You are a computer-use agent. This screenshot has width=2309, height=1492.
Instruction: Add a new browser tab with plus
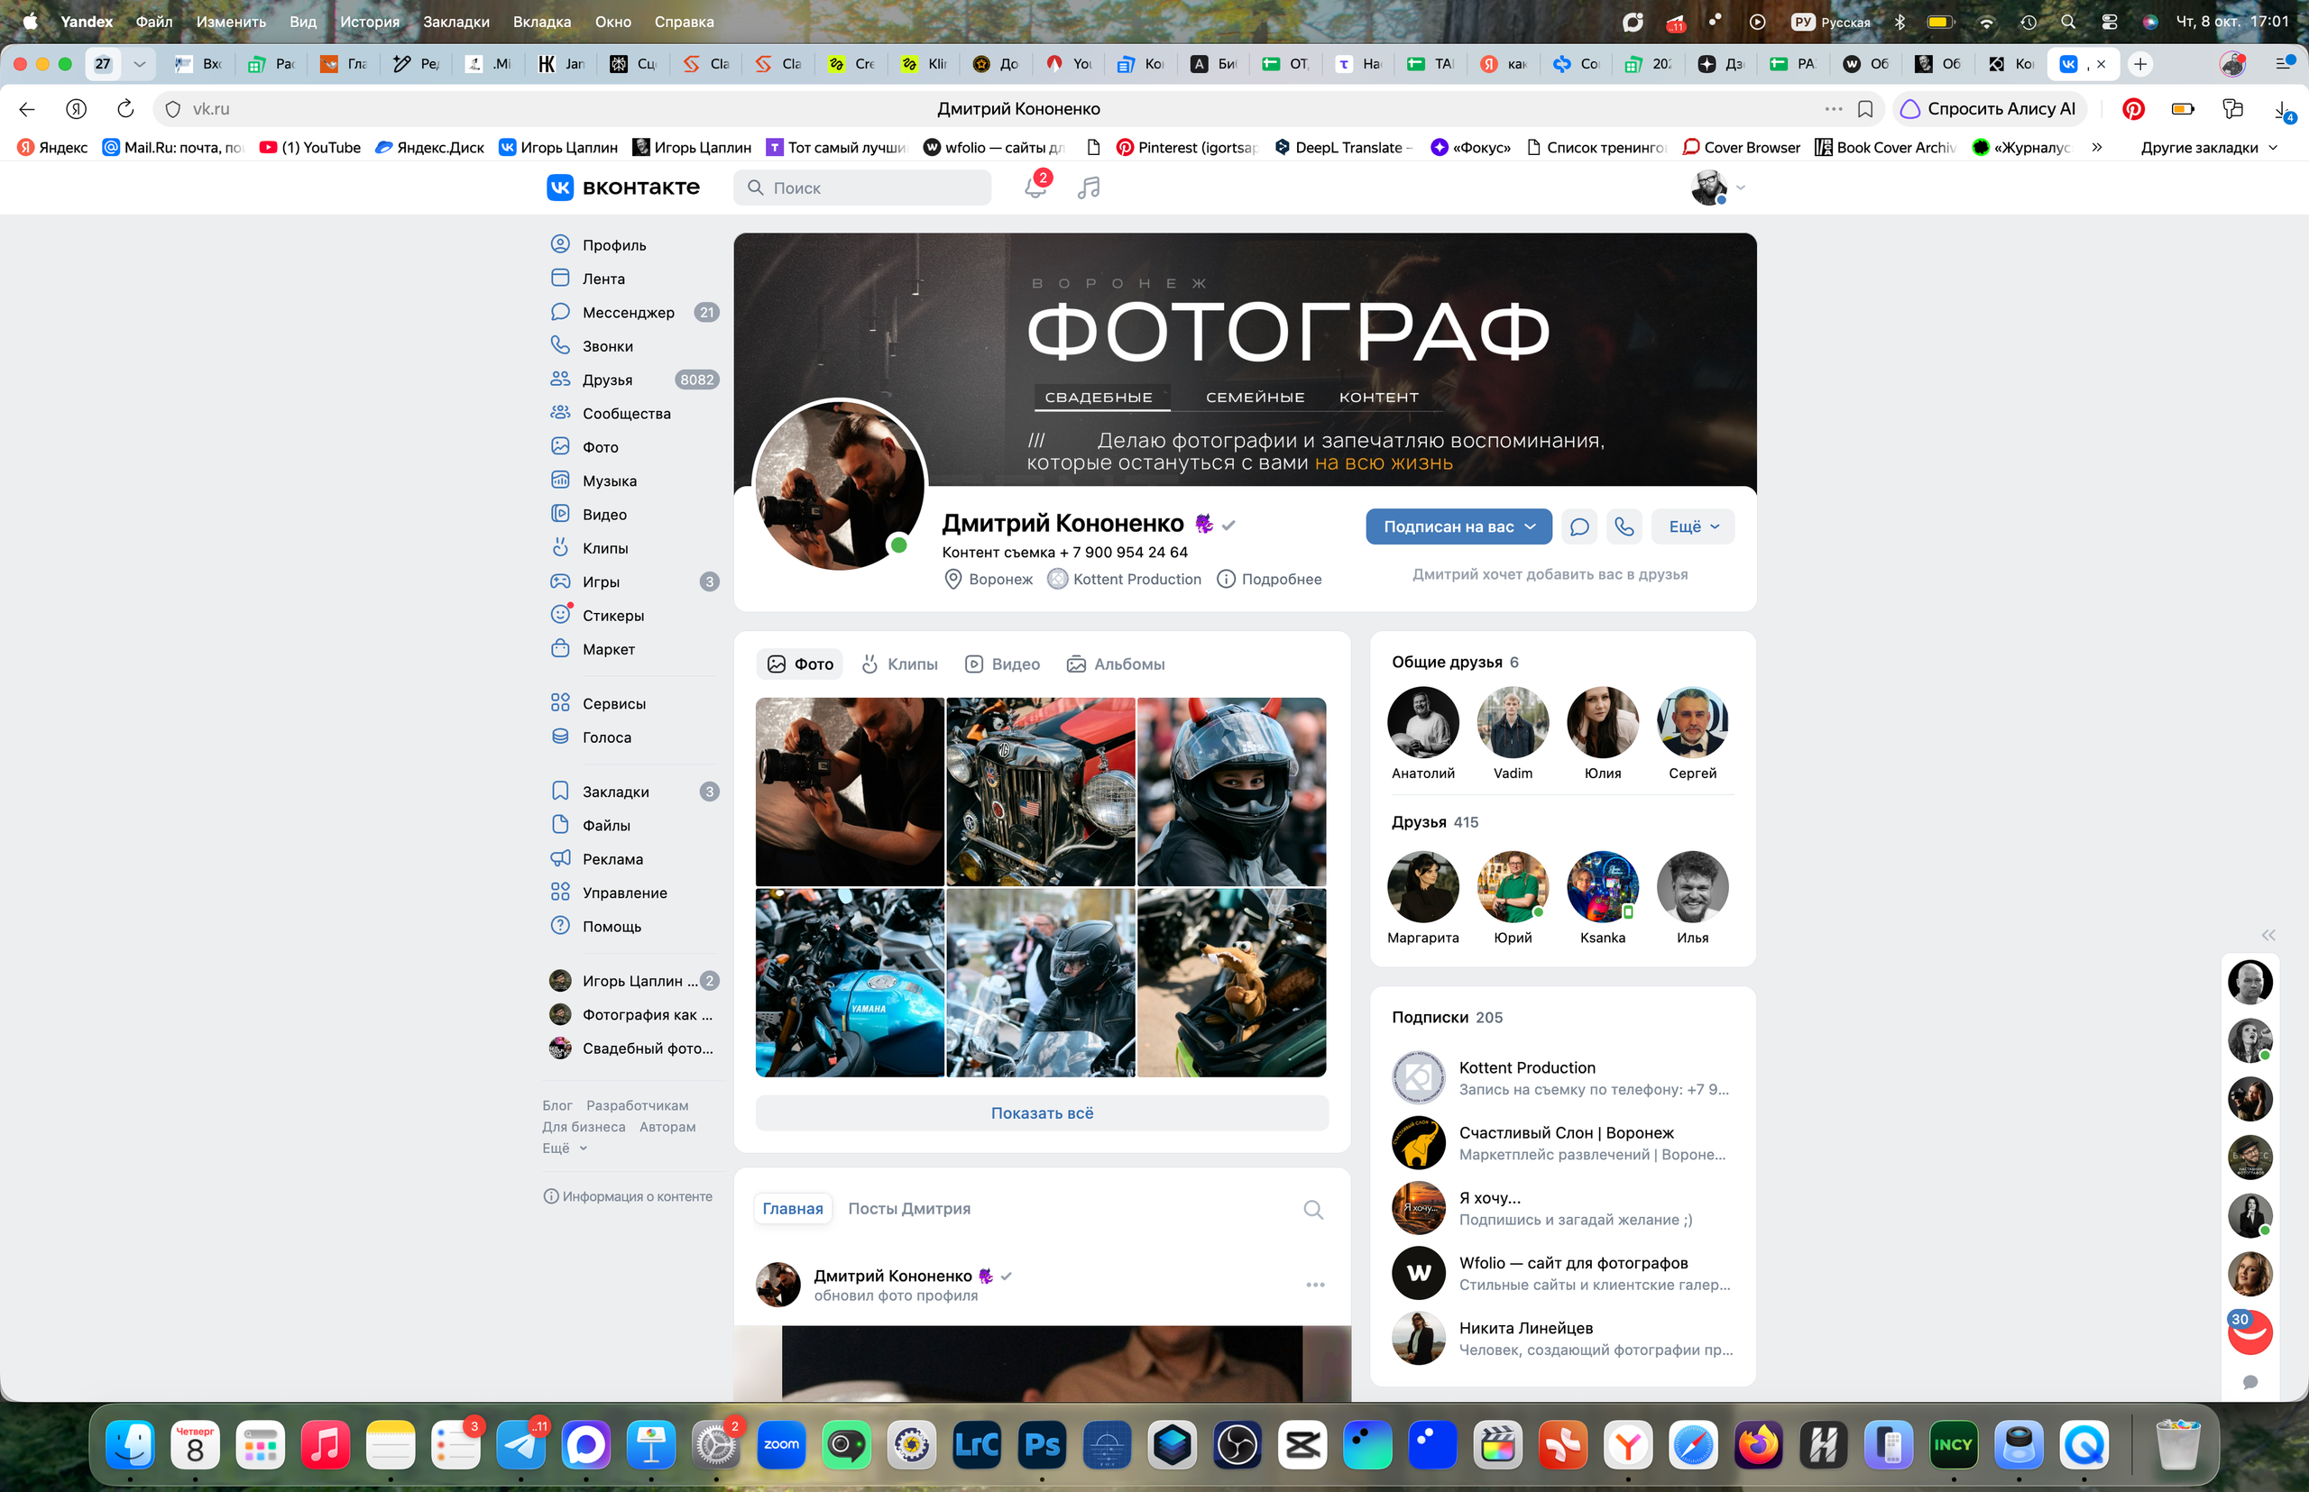(x=2140, y=64)
